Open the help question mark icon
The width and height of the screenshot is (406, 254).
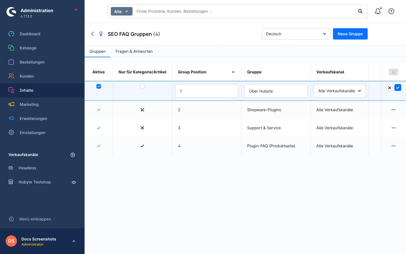click(391, 11)
